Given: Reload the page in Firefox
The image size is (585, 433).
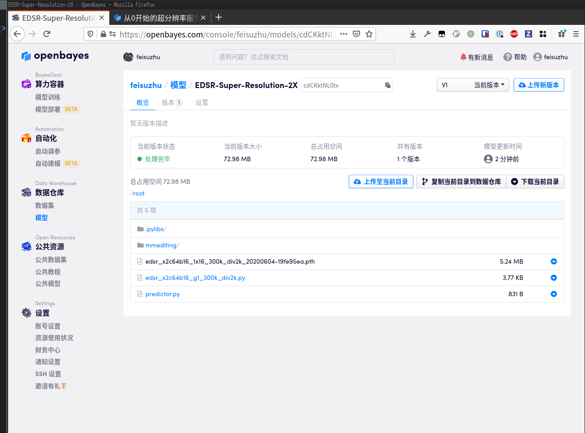Looking at the screenshot, I should [47, 34].
